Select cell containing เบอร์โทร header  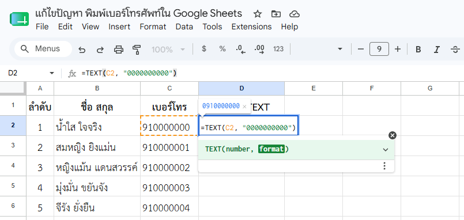point(169,105)
